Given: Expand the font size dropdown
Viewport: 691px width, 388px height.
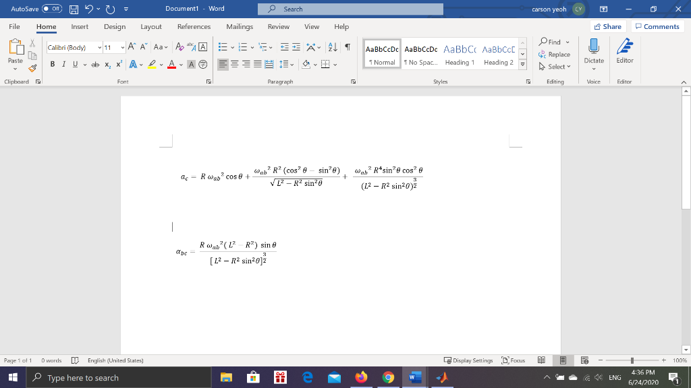Looking at the screenshot, I should pyautogui.click(x=122, y=47).
